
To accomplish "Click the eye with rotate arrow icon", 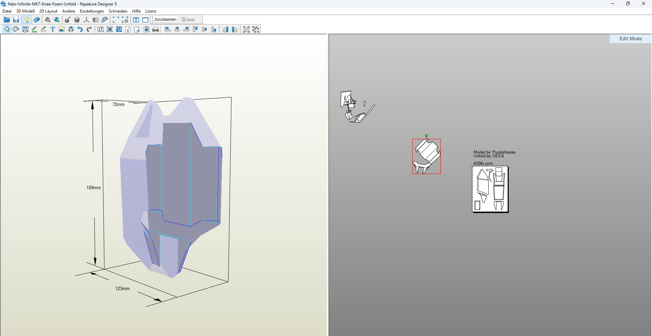I will 105,20.
